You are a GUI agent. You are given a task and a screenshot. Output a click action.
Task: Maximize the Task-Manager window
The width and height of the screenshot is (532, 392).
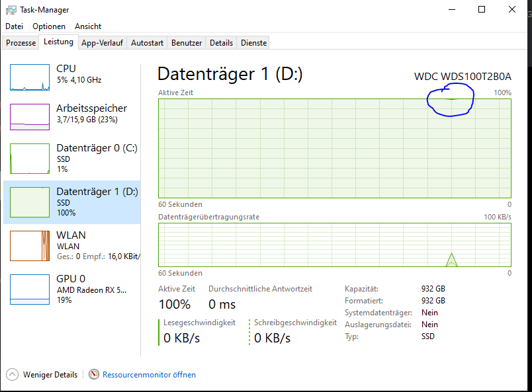[x=482, y=9]
